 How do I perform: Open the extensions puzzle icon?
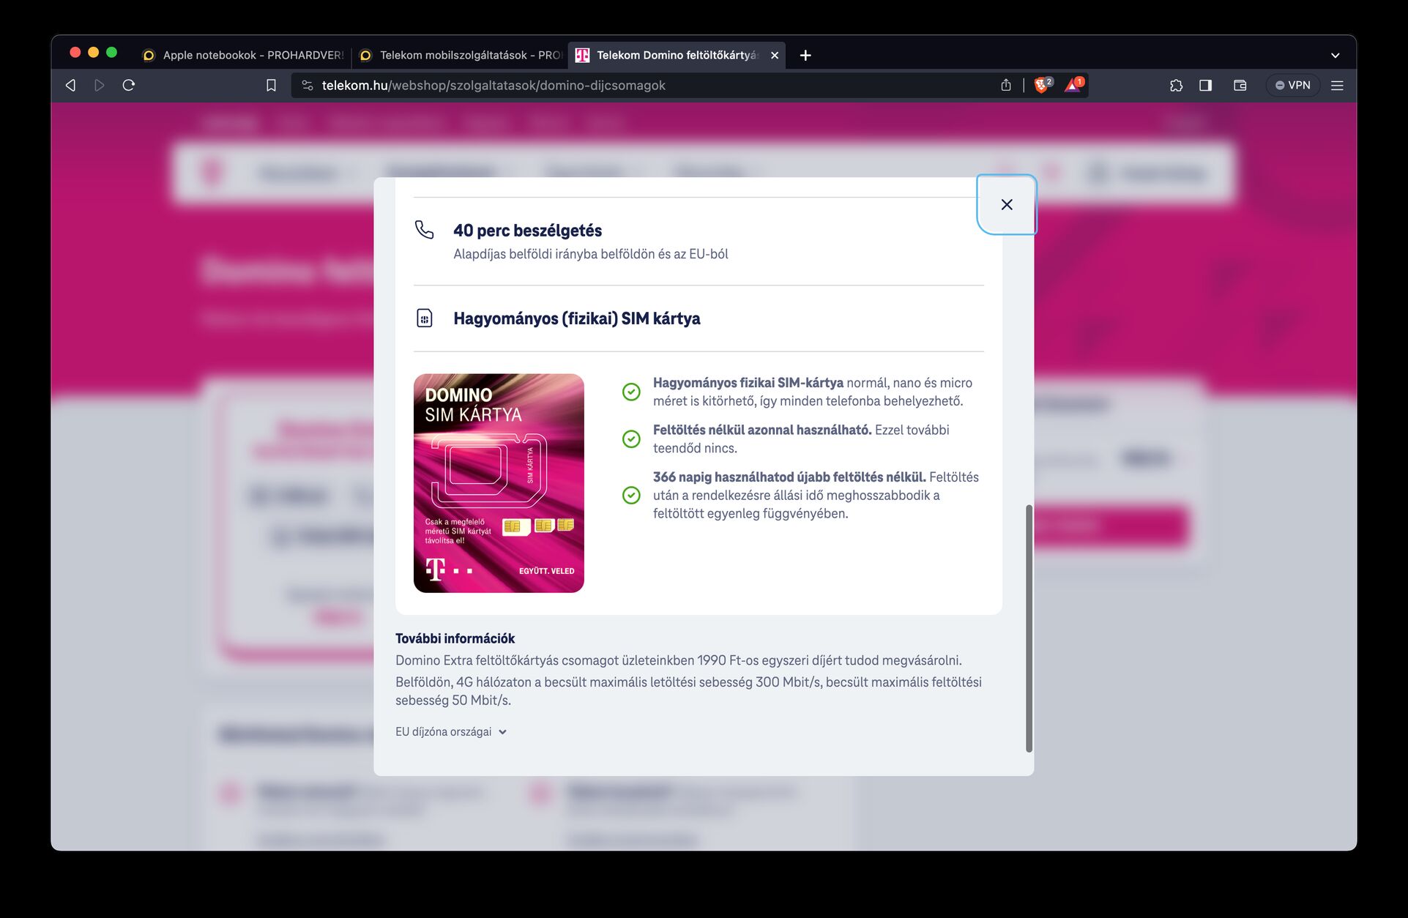[x=1176, y=86]
